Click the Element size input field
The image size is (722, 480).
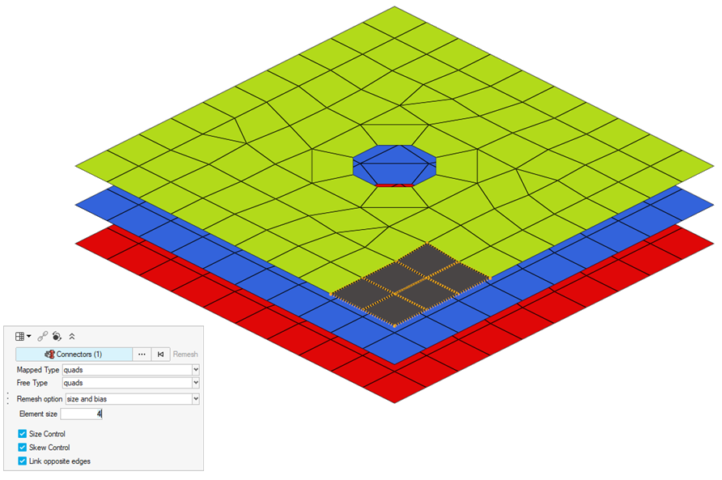coord(82,414)
